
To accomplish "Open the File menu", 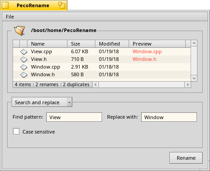I will [10, 17].
